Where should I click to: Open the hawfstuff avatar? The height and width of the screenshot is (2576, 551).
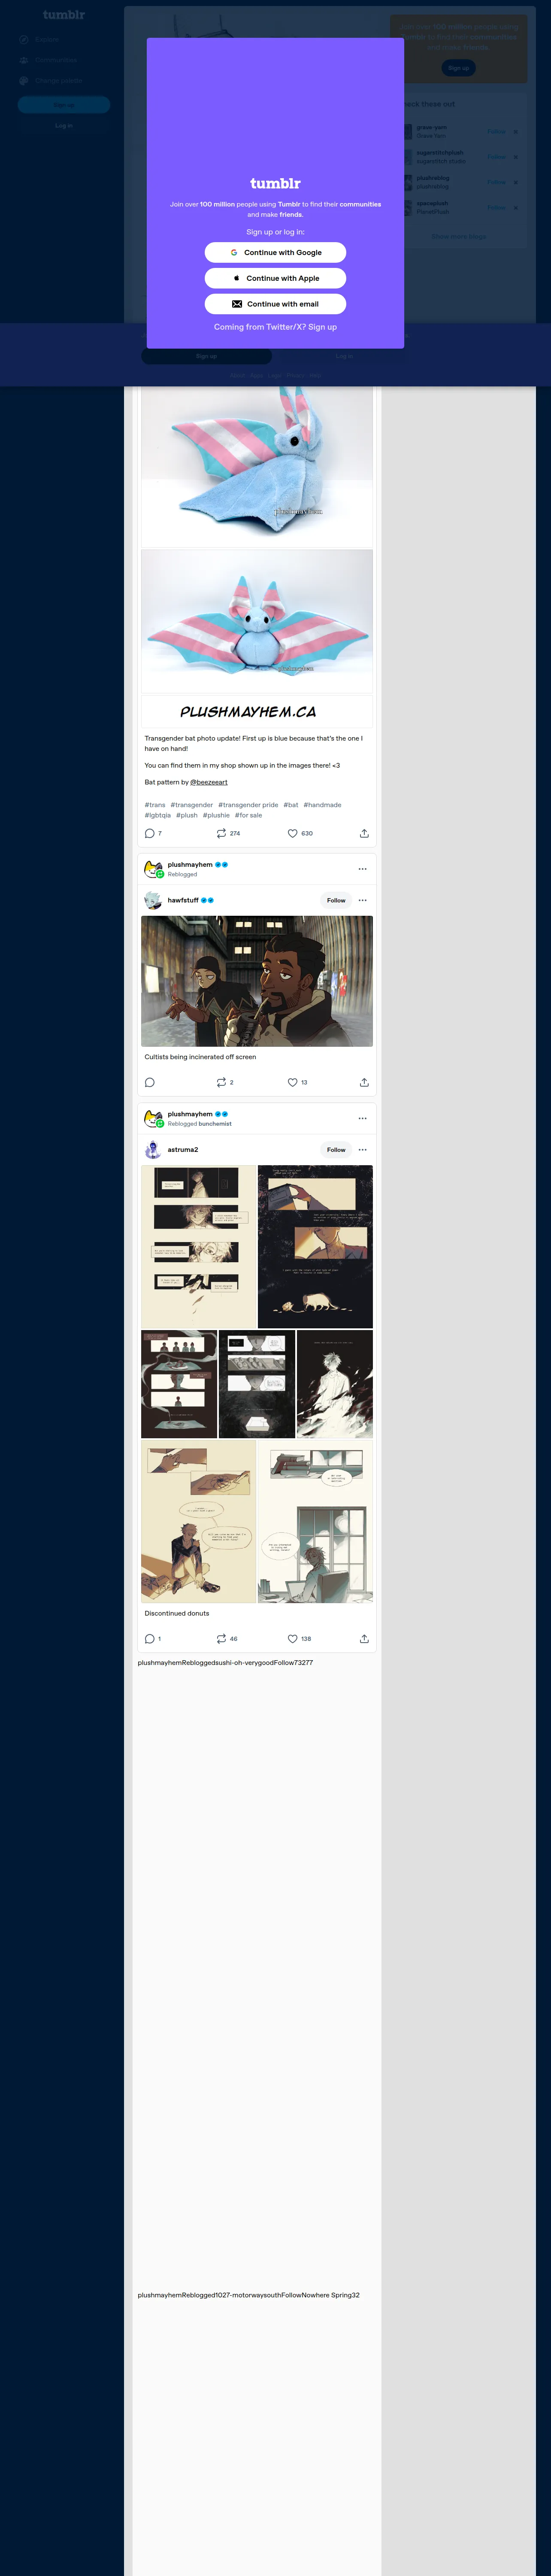(153, 900)
